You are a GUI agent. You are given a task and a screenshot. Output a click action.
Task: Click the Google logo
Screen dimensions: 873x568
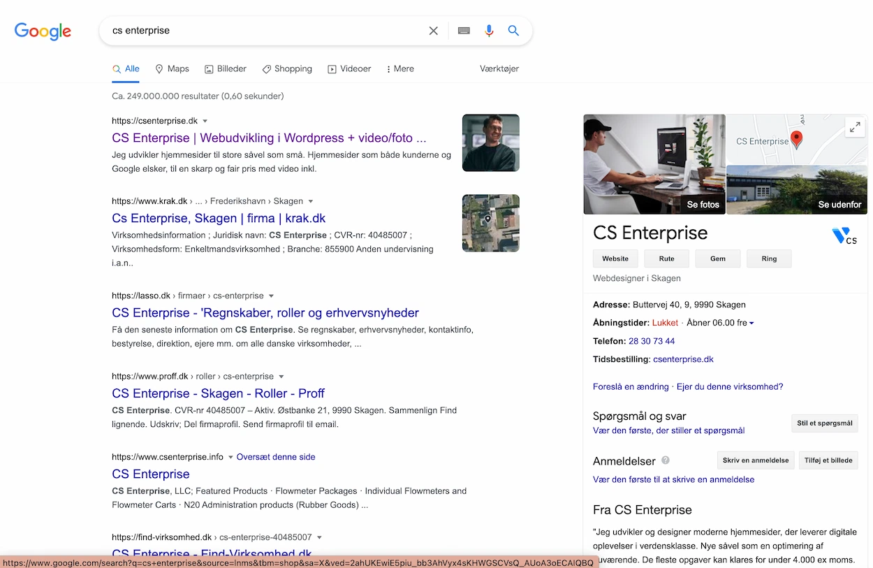point(43,31)
